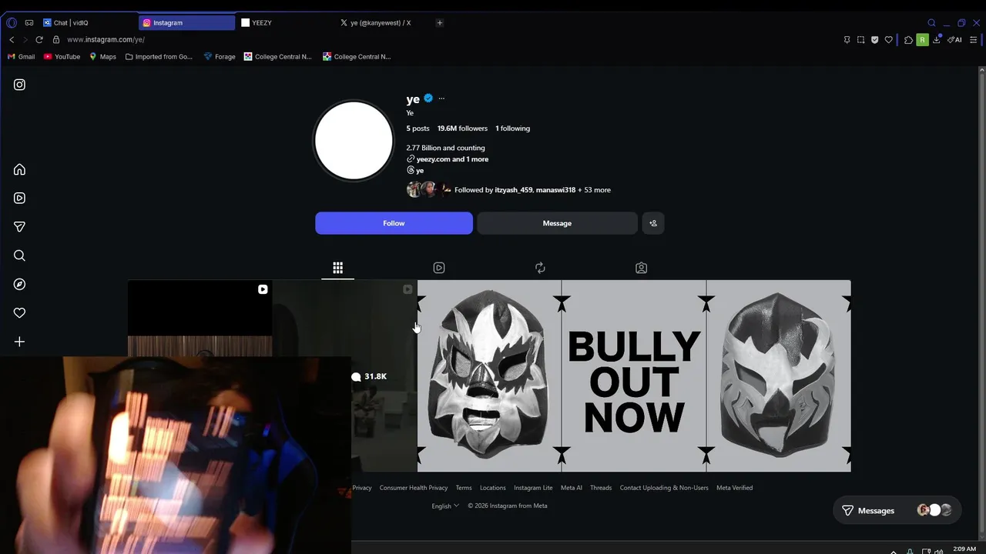The width and height of the screenshot is (986, 554).
Task: Switch to the Reposts profile tab
Action: (x=540, y=268)
